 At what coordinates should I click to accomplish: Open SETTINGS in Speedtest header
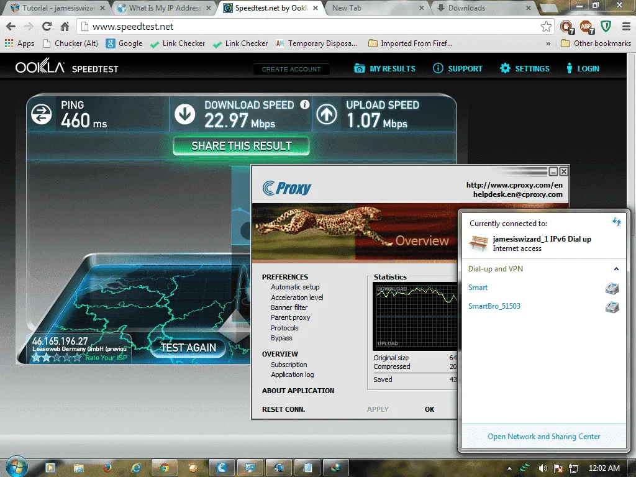(x=524, y=68)
